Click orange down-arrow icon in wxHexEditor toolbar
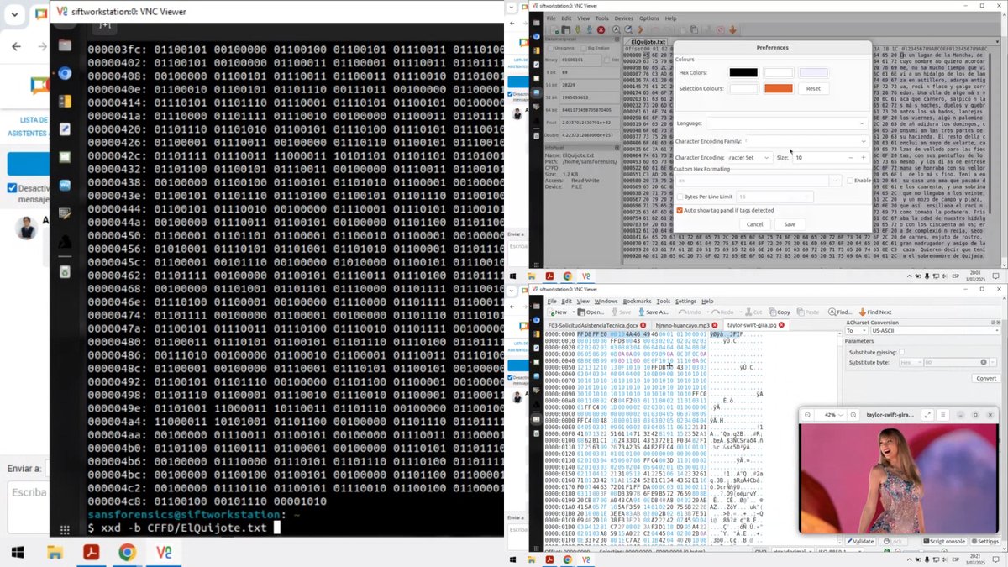Viewport: 1008px width, 567px height. click(x=733, y=29)
